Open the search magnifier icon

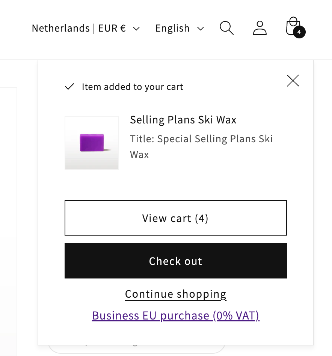[x=226, y=28]
